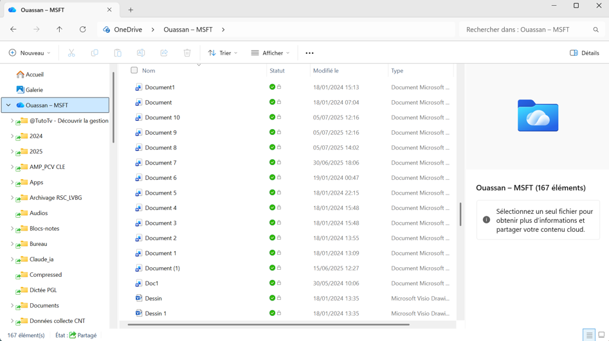Viewport: 609px width, 341px height.
Task: Expand the @TutoTv folder in tree
Action: tap(12, 121)
